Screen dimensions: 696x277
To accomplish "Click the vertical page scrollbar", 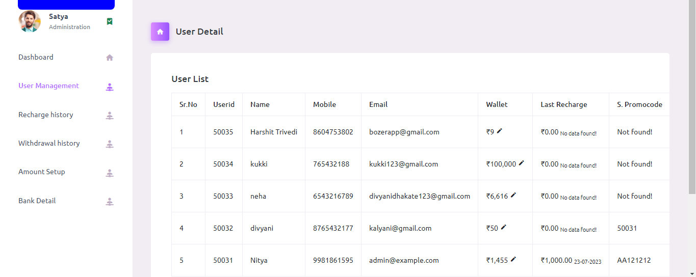I will tap(692, 102).
